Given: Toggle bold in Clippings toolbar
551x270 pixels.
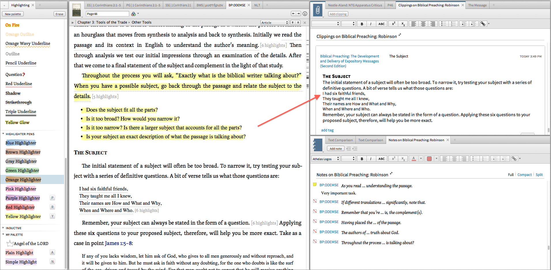Looking at the screenshot, I should pyautogui.click(x=362, y=24).
